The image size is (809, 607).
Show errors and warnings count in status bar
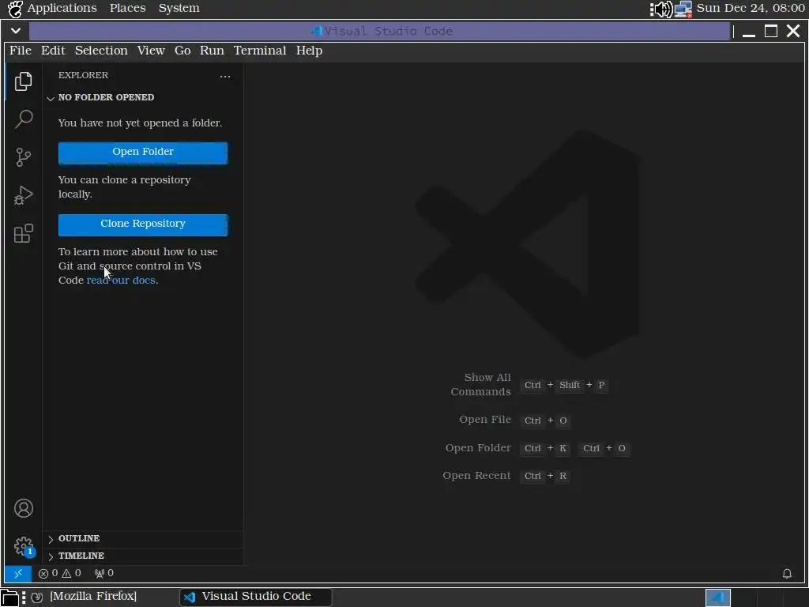[59, 574]
